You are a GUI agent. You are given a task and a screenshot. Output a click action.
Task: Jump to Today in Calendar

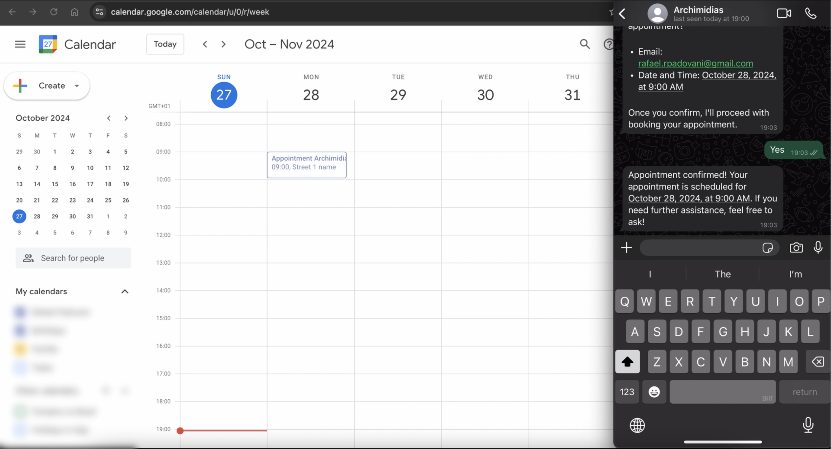[x=165, y=44]
